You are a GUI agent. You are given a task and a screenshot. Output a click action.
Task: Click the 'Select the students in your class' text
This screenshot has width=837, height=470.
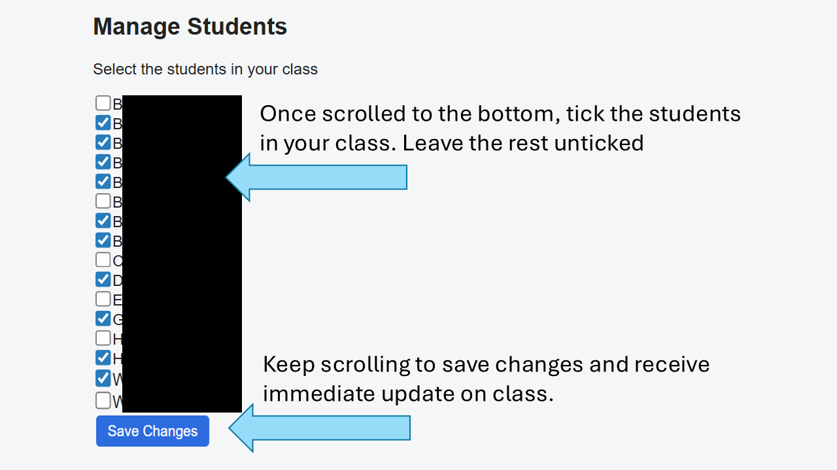pyautogui.click(x=205, y=69)
